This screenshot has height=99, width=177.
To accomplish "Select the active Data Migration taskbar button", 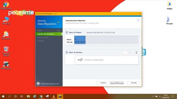I will (60, 97).
